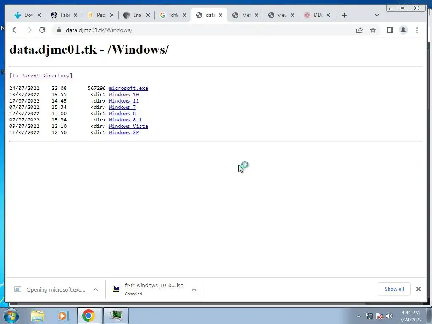Open the profile avatar menu
Image resolution: width=432 pixels, height=324 pixels.
pos(403,30)
